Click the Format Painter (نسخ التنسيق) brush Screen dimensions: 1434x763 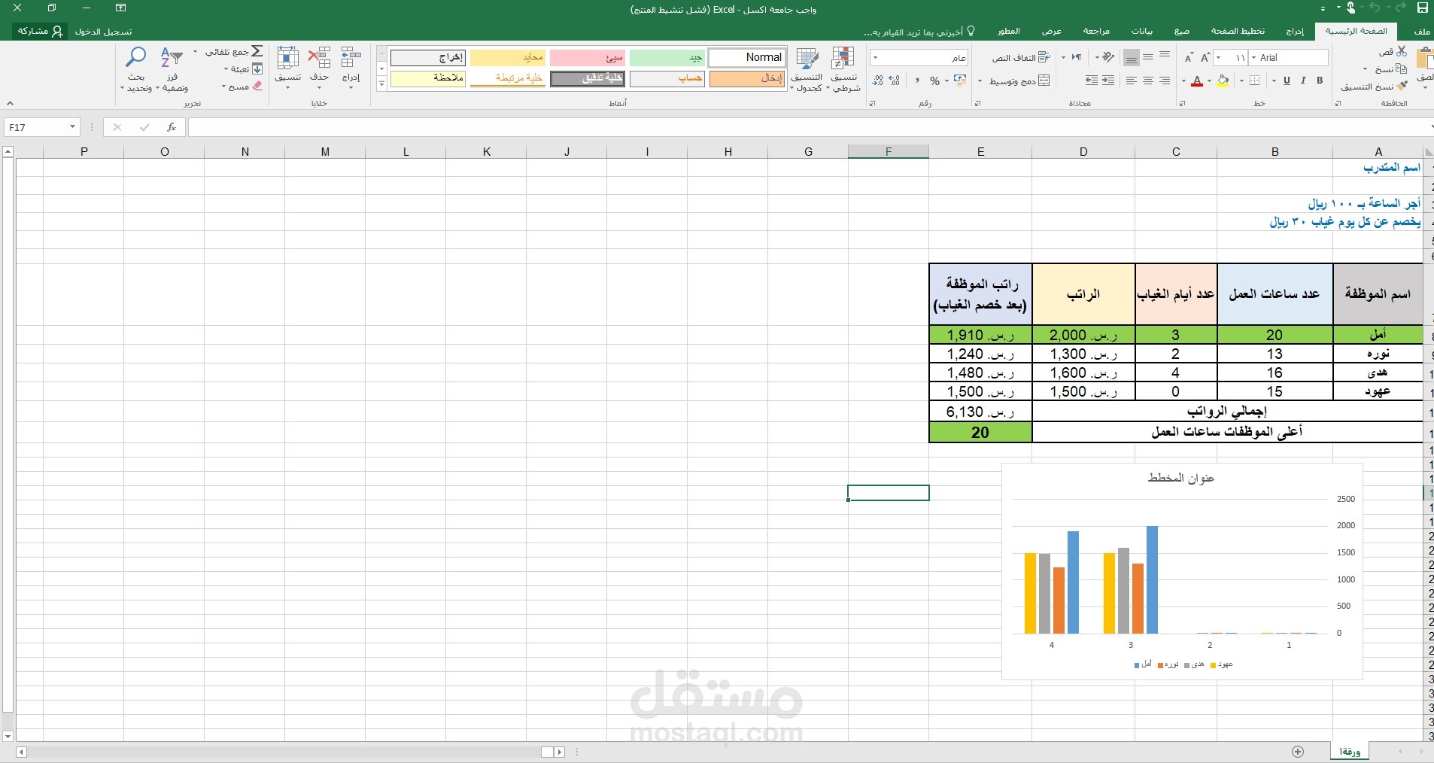1401,86
